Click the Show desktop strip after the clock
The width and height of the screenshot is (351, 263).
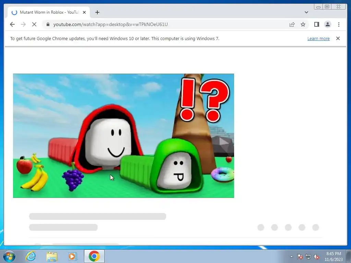click(x=349, y=256)
